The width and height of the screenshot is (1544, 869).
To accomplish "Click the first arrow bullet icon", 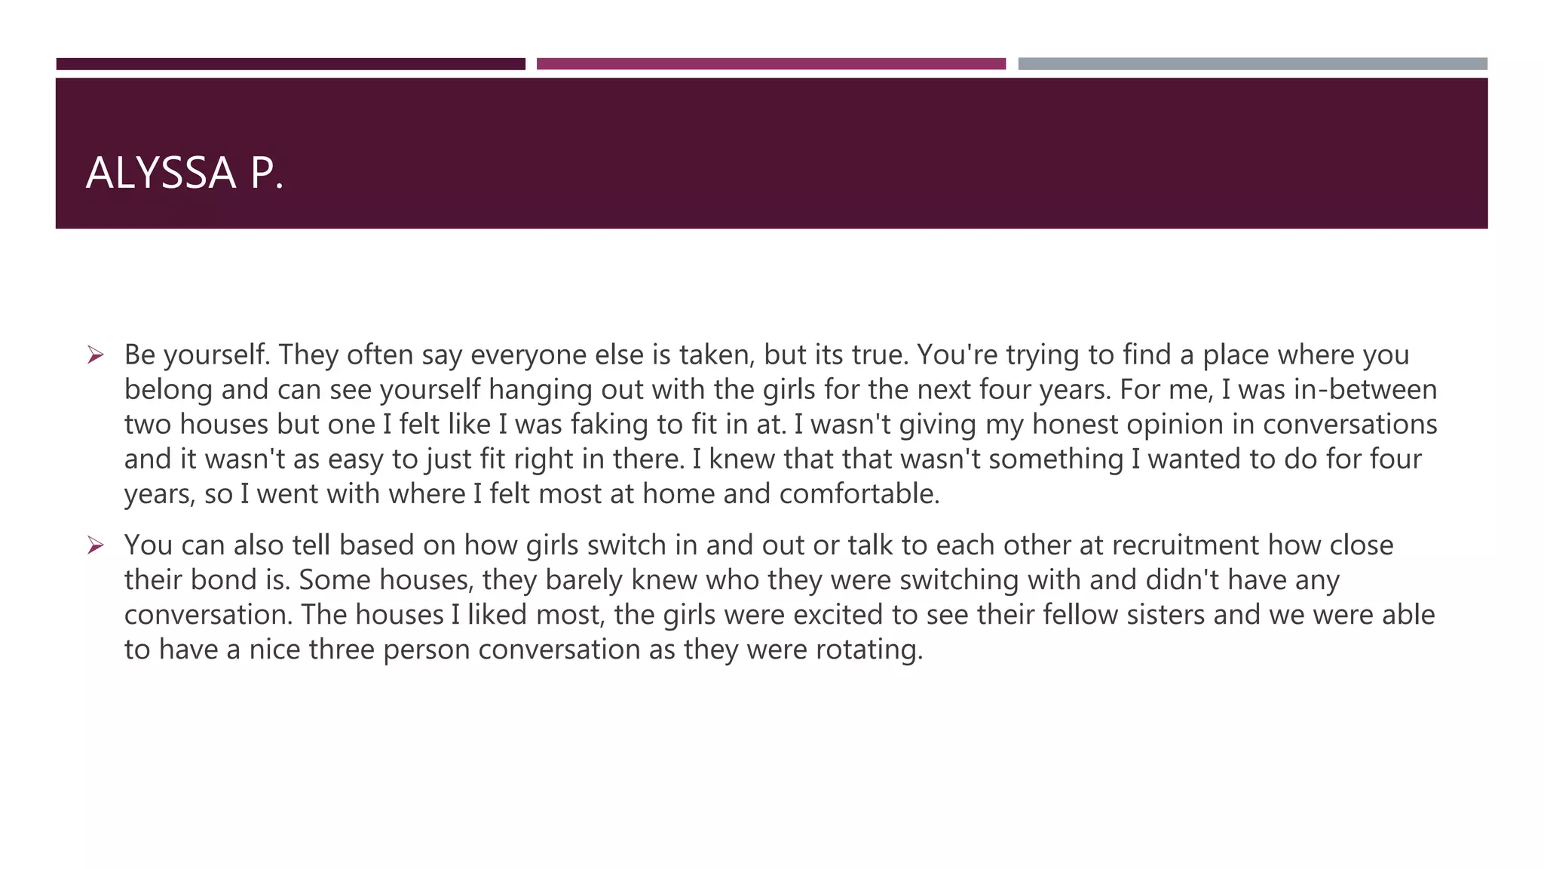I will pyautogui.click(x=95, y=355).
